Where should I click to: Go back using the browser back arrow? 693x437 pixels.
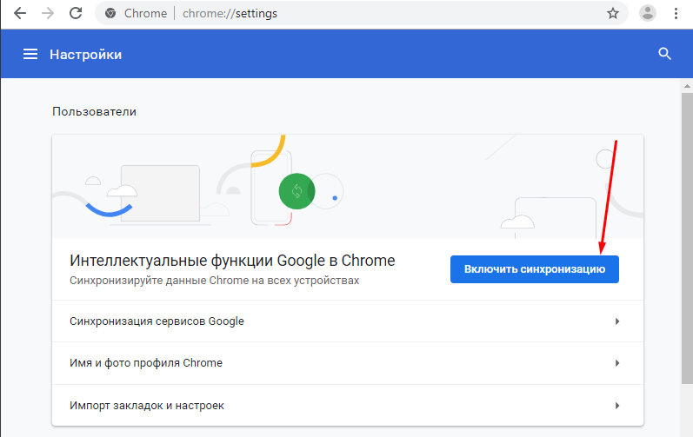point(20,13)
